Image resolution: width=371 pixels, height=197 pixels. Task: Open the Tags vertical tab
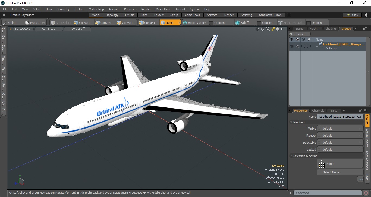point(367,177)
